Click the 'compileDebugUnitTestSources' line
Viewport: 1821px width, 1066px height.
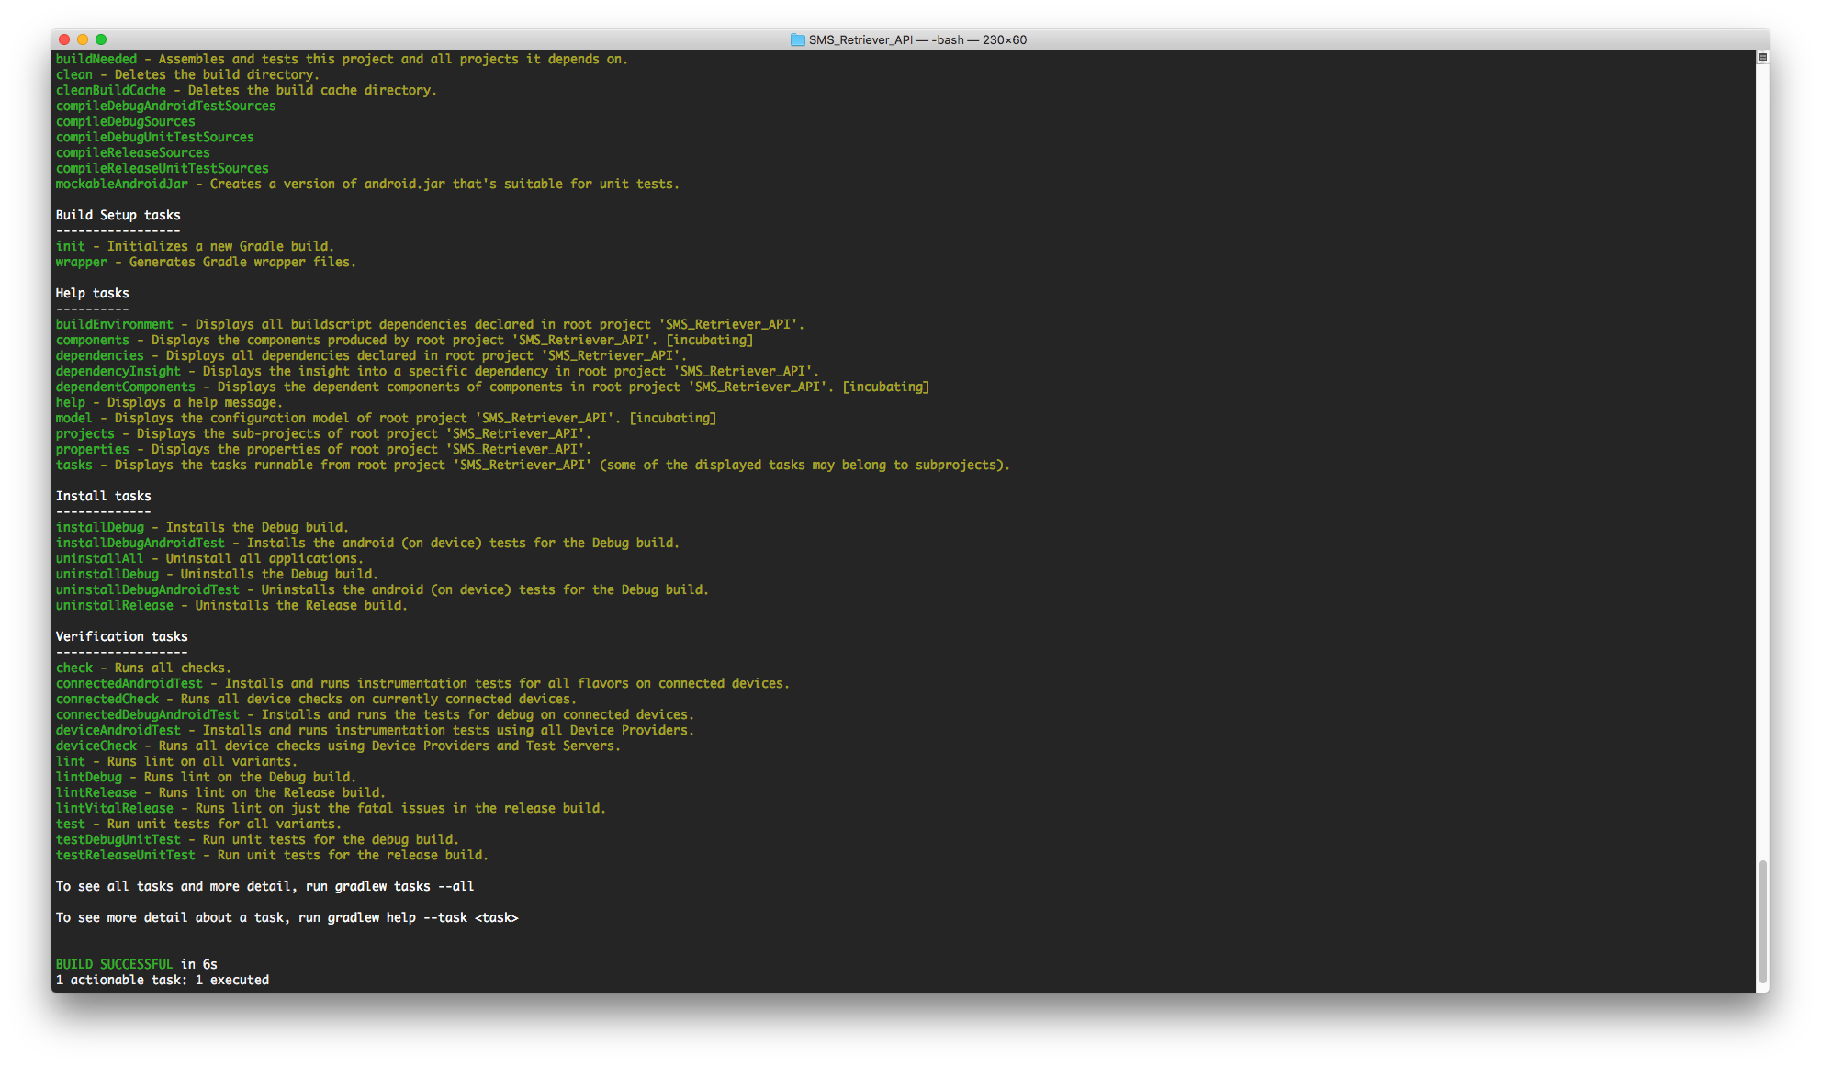[155, 137]
